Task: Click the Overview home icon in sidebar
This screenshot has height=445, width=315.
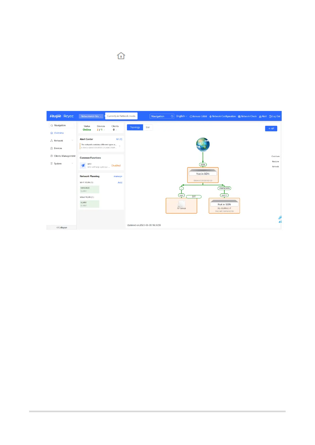Action: click(52, 133)
